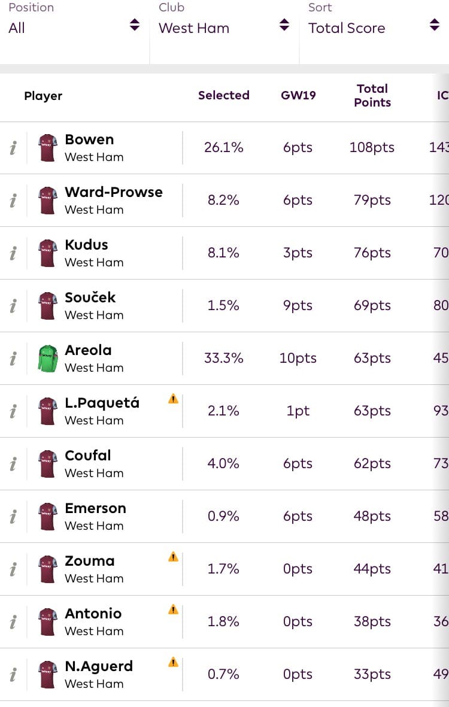Image resolution: width=449 pixels, height=707 pixels.
Task: Open info icon for Bowen
Action: pyautogui.click(x=13, y=148)
